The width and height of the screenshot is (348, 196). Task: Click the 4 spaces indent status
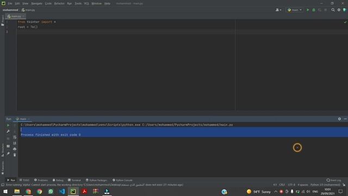303,185
